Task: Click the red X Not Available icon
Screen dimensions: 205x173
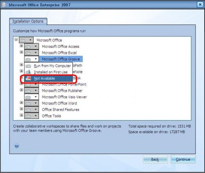Action: click(x=28, y=78)
